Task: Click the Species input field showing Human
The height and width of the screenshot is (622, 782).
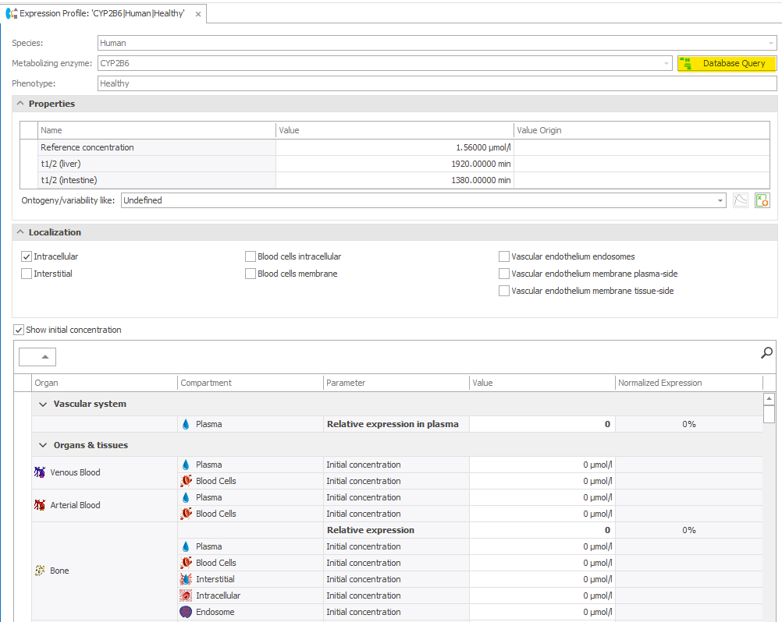Action: 312,43
